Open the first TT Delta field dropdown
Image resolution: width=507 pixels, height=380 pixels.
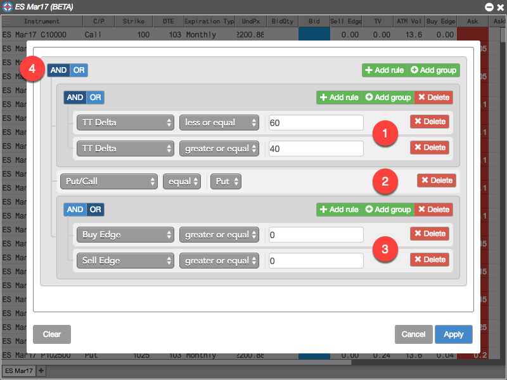tap(125, 122)
